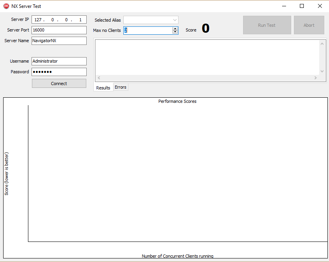Screen dimensions: 329x262
Task: Click the Run Test button
Action: pos(267,25)
